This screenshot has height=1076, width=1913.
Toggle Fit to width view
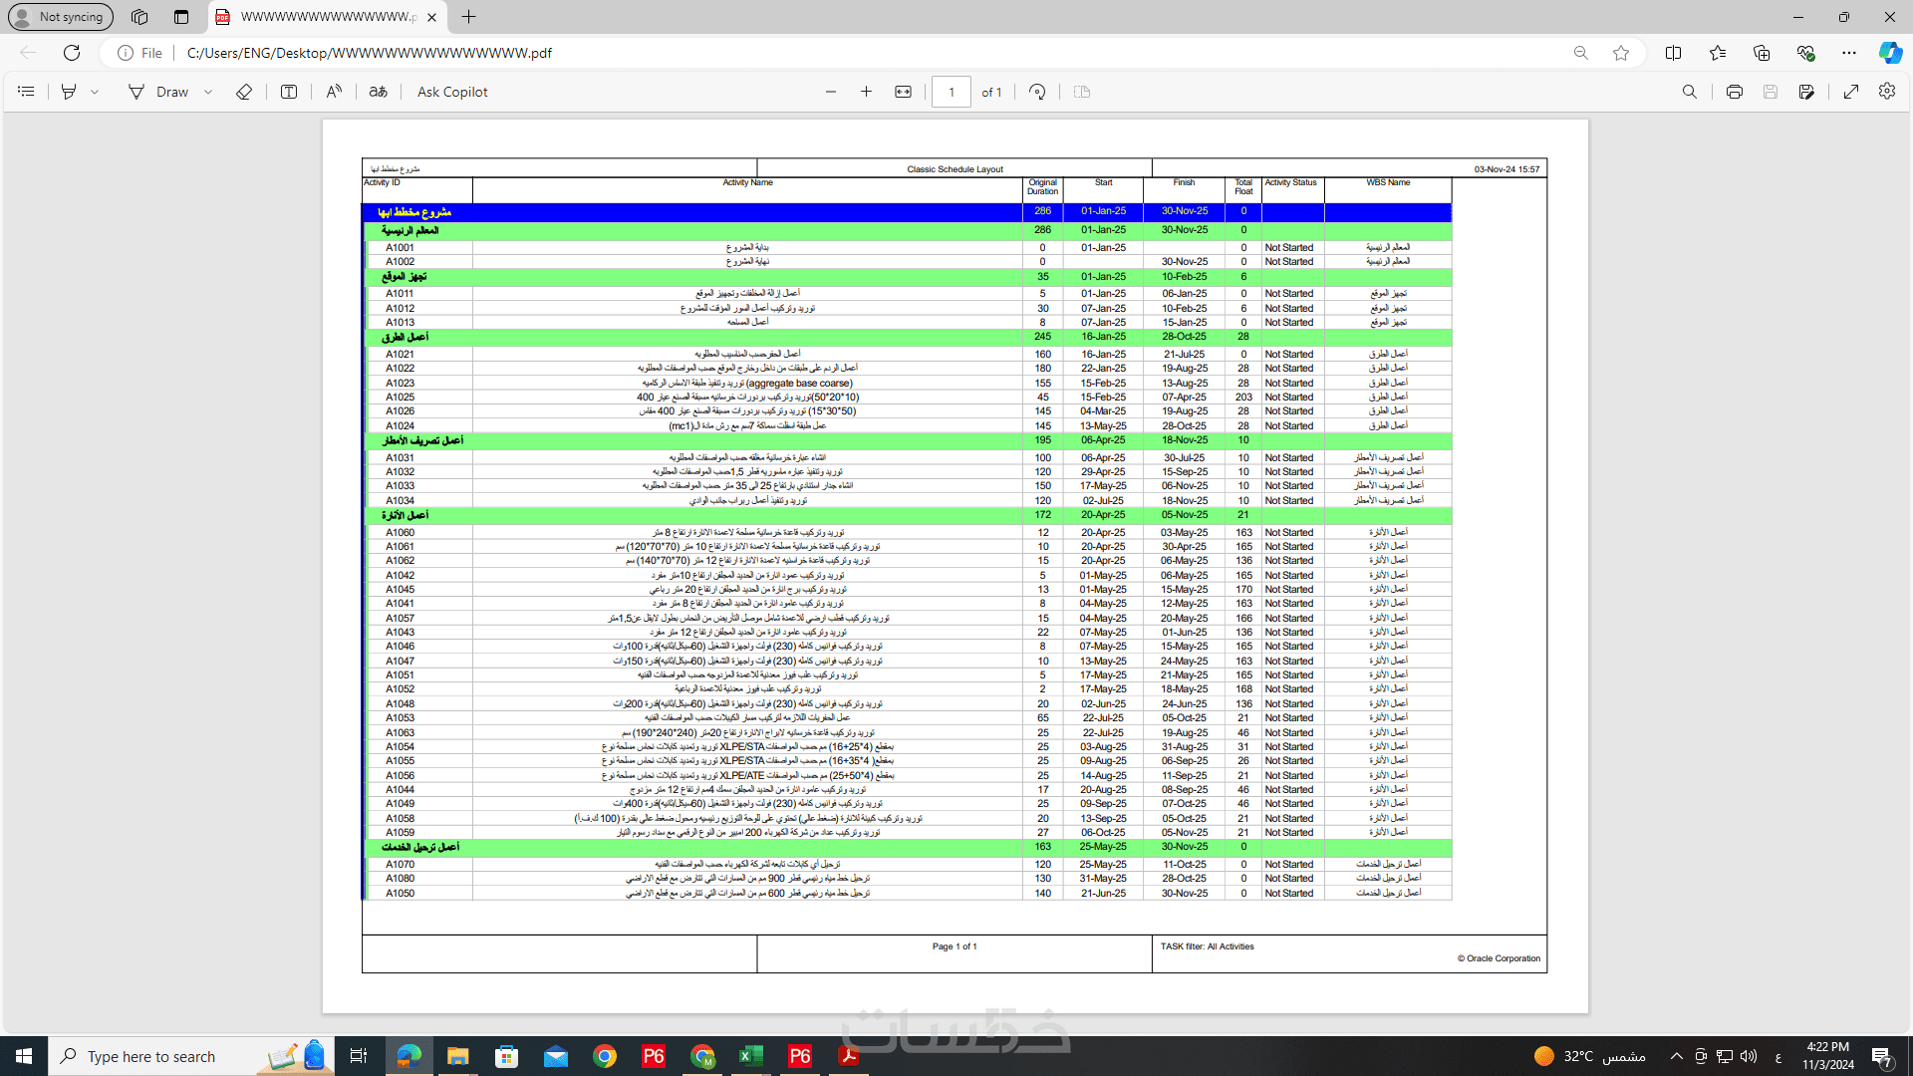(903, 92)
